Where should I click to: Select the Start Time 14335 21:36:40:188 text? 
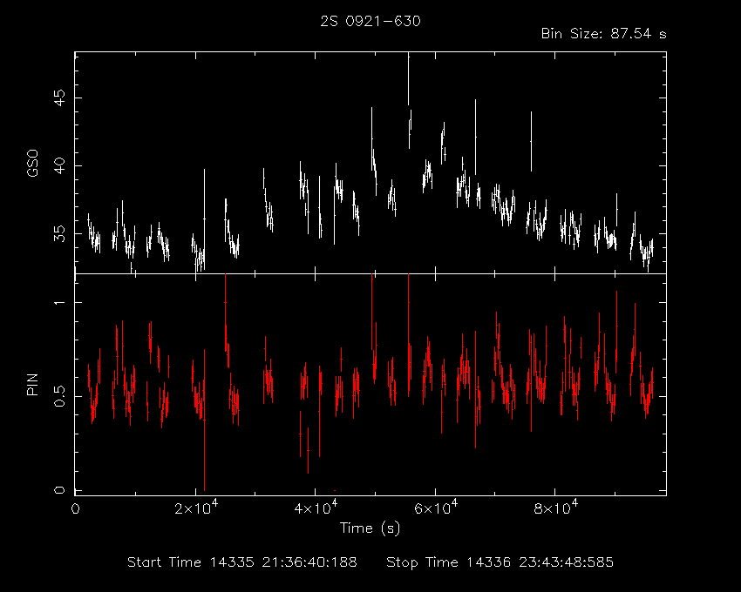(242, 562)
